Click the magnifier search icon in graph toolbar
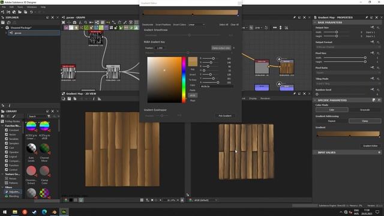 85,22
